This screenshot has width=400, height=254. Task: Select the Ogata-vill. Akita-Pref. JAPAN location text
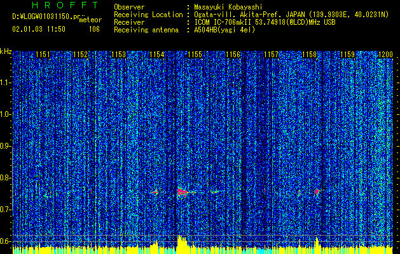pyautogui.click(x=291, y=15)
